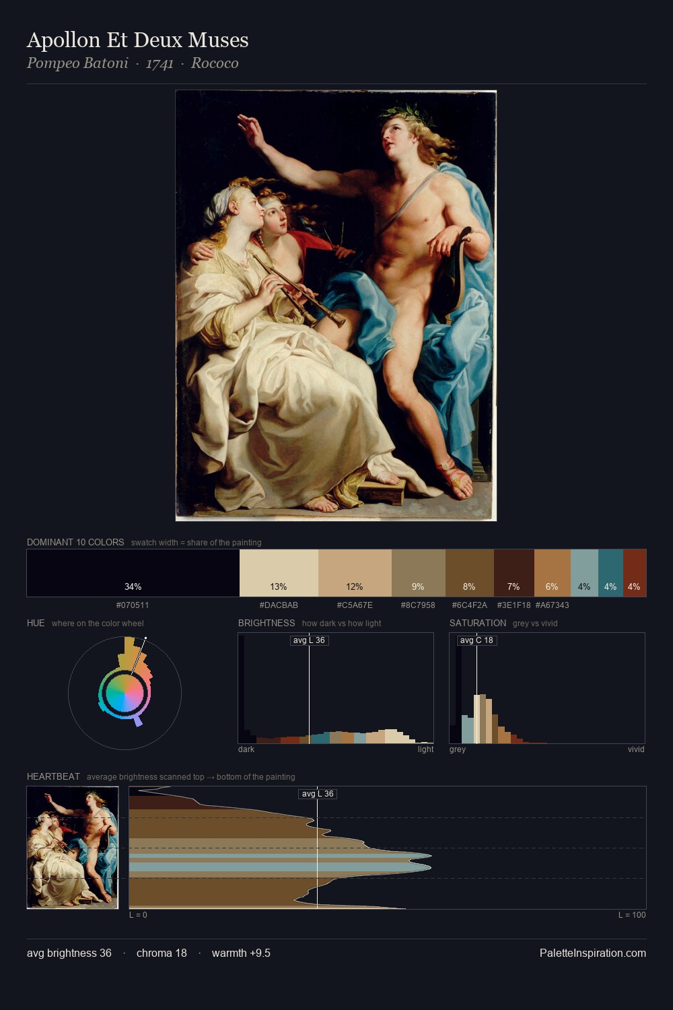Pick the 34% near-black swatch
This screenshot has height=1010, width=673.
point(133,573)
